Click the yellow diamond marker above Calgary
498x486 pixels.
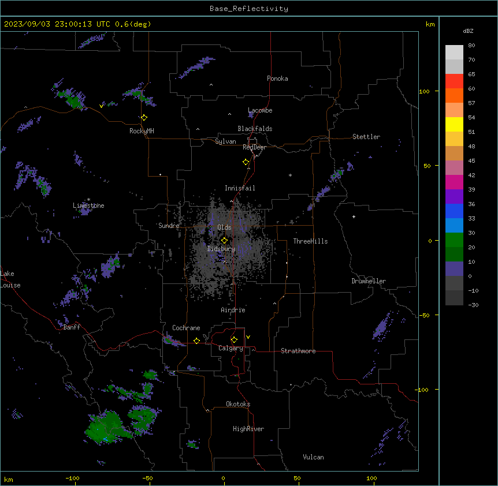[234, 340]
